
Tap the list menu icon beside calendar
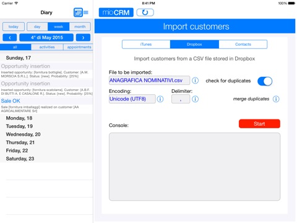click(x=86, y=12)
